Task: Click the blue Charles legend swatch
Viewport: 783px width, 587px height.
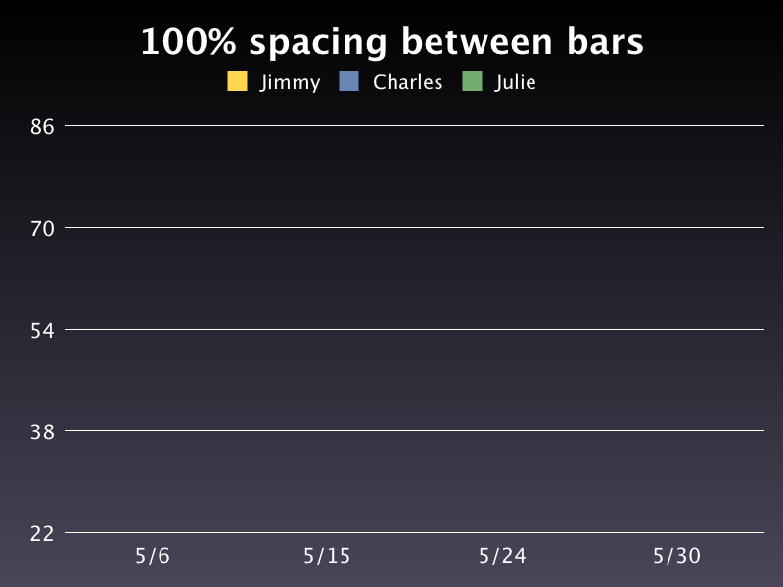Action: [349, 82]
